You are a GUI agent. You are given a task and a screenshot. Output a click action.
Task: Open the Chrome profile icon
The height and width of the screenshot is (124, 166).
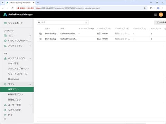[x=158, y=8]
